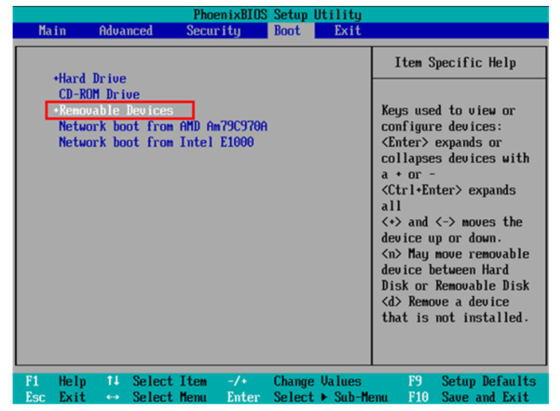Click the Esc Exit key legend
560x411 pixels.
(x=54, y=397)
